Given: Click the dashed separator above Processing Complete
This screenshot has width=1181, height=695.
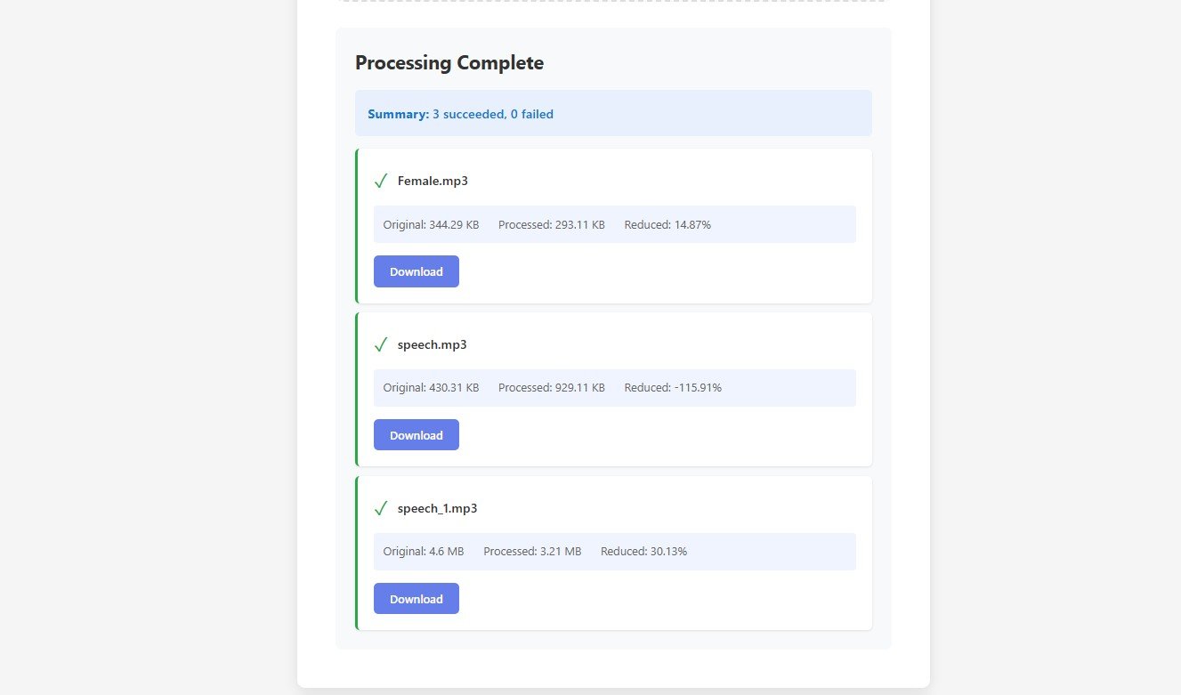Looking at the screenshot, I should click(x=613, y=2).
